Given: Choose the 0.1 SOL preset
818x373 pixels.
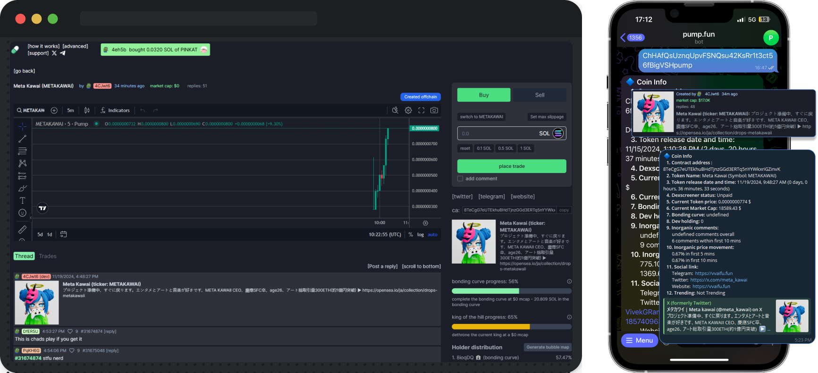Looking at the screenshot, I should (x=484, y=148).
